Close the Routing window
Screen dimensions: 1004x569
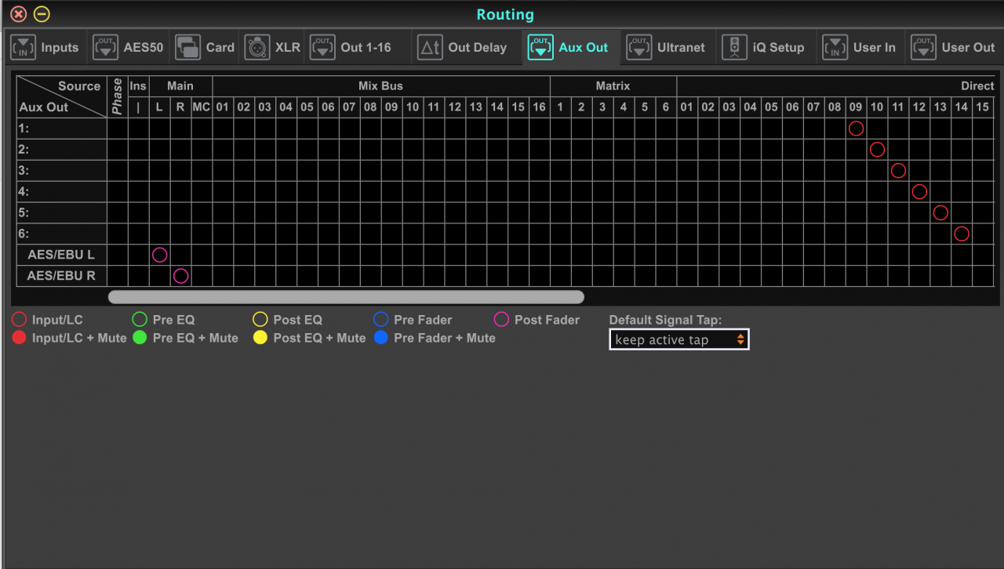(x=19, y=14)
